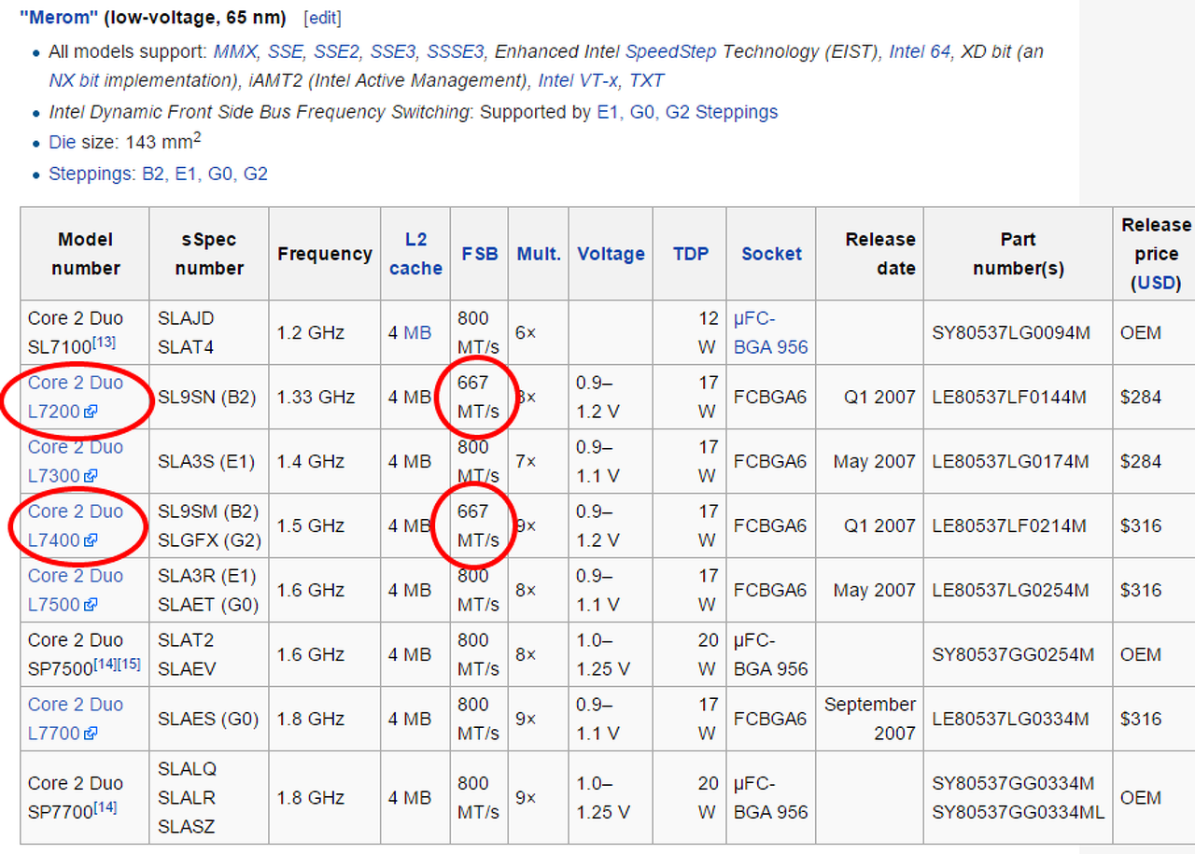Image resolution: width=1195 pixels, height=854 pixels.
Task: Follow the Intel 64 link
Action: click(x=920, y=51)
